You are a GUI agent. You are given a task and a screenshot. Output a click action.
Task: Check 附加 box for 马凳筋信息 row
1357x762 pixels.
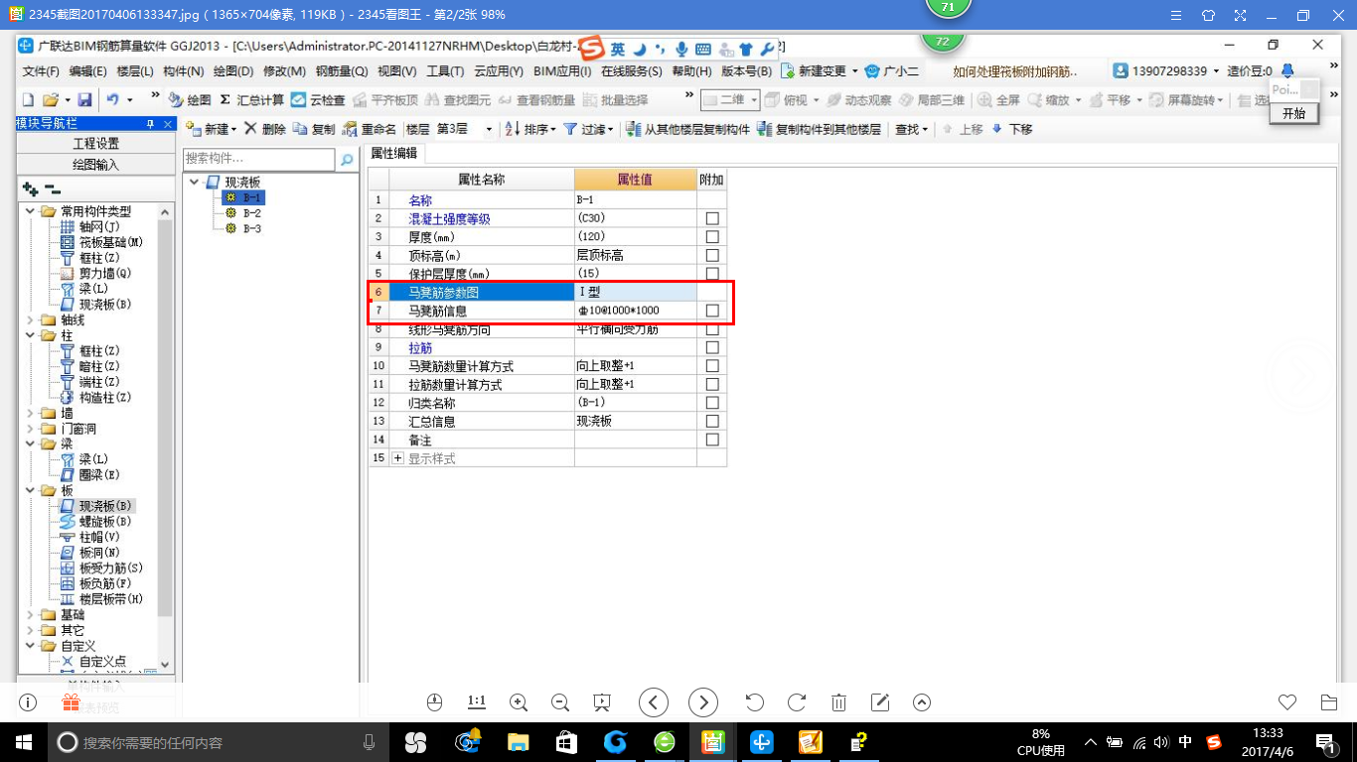point(712,311)
